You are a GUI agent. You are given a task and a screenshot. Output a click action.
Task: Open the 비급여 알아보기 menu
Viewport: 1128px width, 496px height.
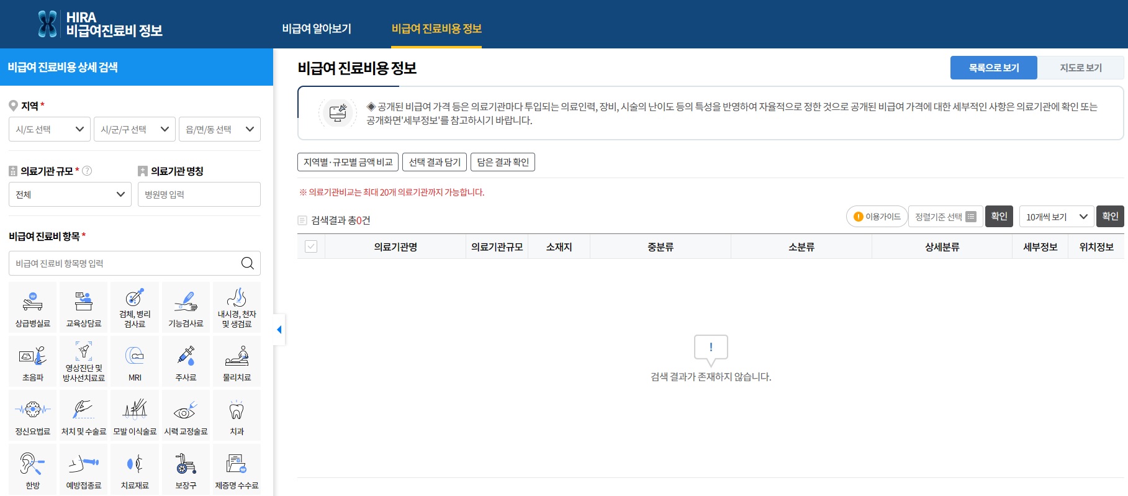(317, 29)
